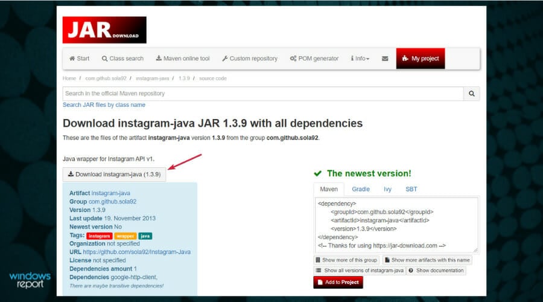This screenshot has height=302, width=543.
Task: Switch to the SBT tab
Action: [x=411, y=189]
